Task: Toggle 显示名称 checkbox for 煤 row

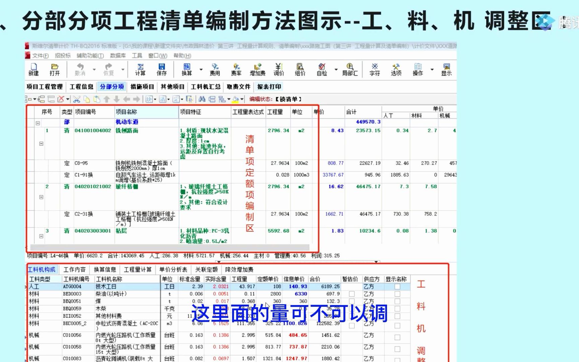Action: [x=397, y=301]
